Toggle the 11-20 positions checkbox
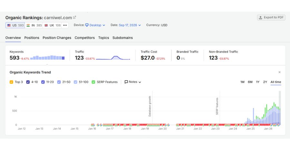 (x=43, y=82)
